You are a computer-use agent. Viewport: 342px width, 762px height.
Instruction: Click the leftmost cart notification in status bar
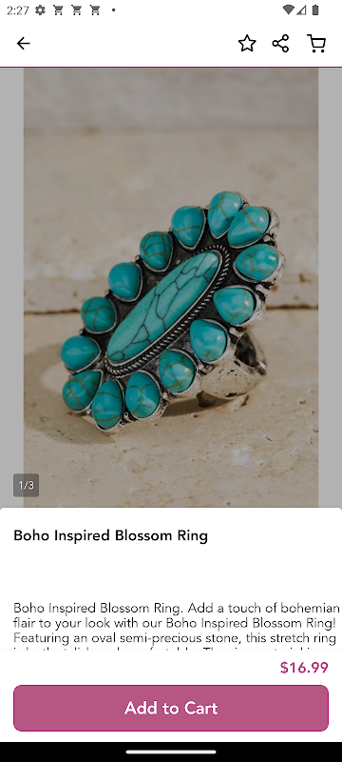click(x=58, y=10)
